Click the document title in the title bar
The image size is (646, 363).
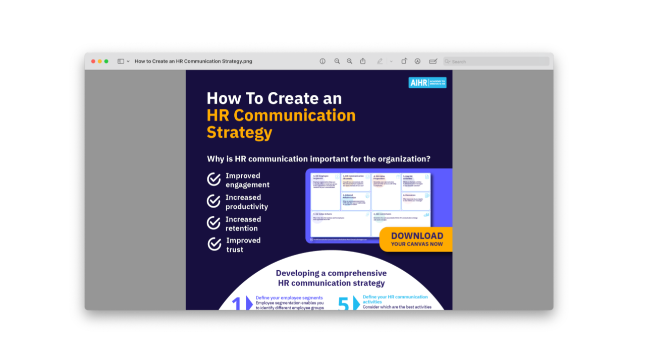pyautogui.click(x=193, y=62)
